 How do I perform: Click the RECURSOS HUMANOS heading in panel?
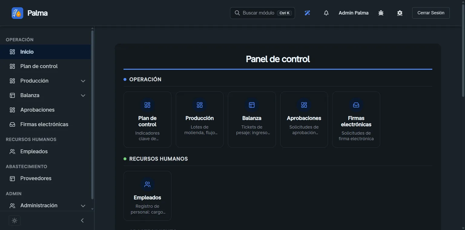pos(159,159)
